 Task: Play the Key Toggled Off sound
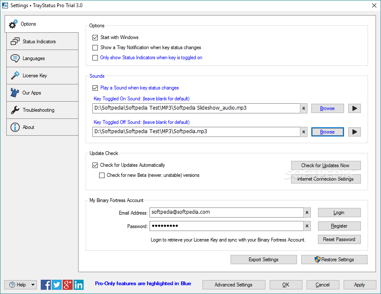[354, 132]
